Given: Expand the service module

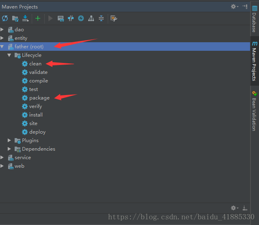Looking at the screenshot, I should [2, 157].
